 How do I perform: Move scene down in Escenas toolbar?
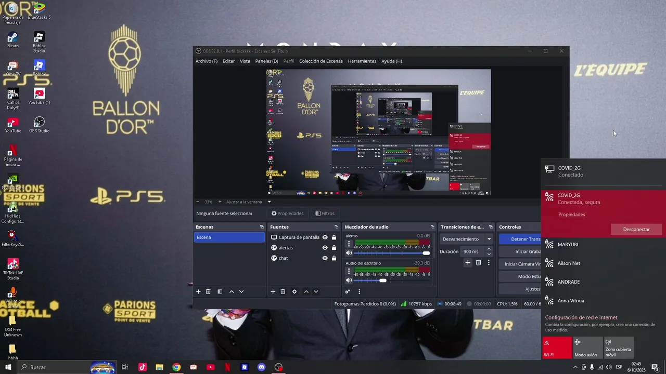click(x=241, y=292)
